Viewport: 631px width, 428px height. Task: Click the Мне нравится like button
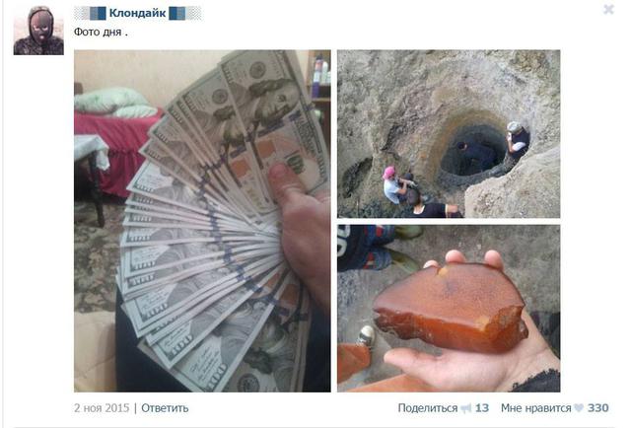click(x=535, y=408)
